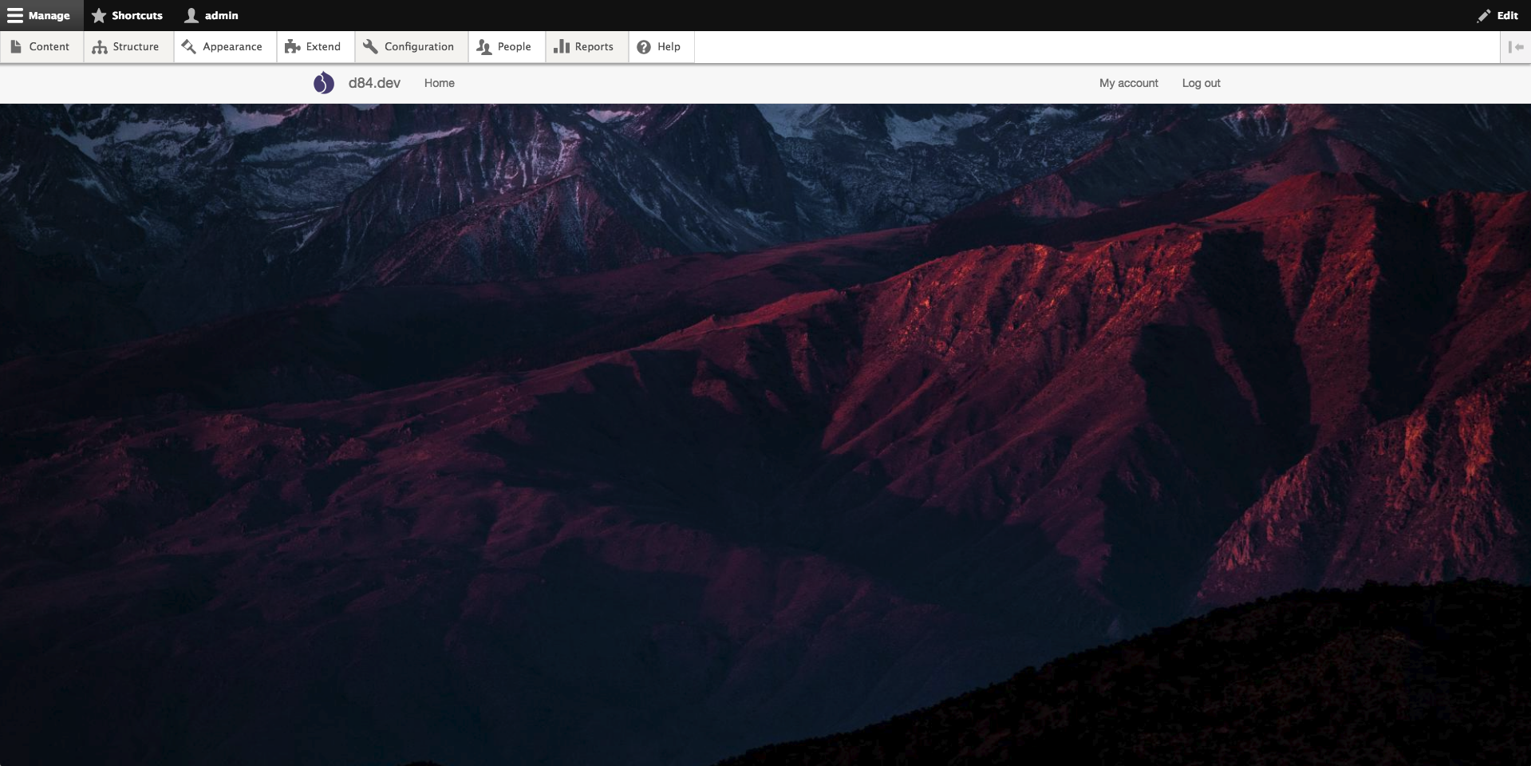
Task: Open Structure via its hierarchy icon
Action: [x=100, y=47]
